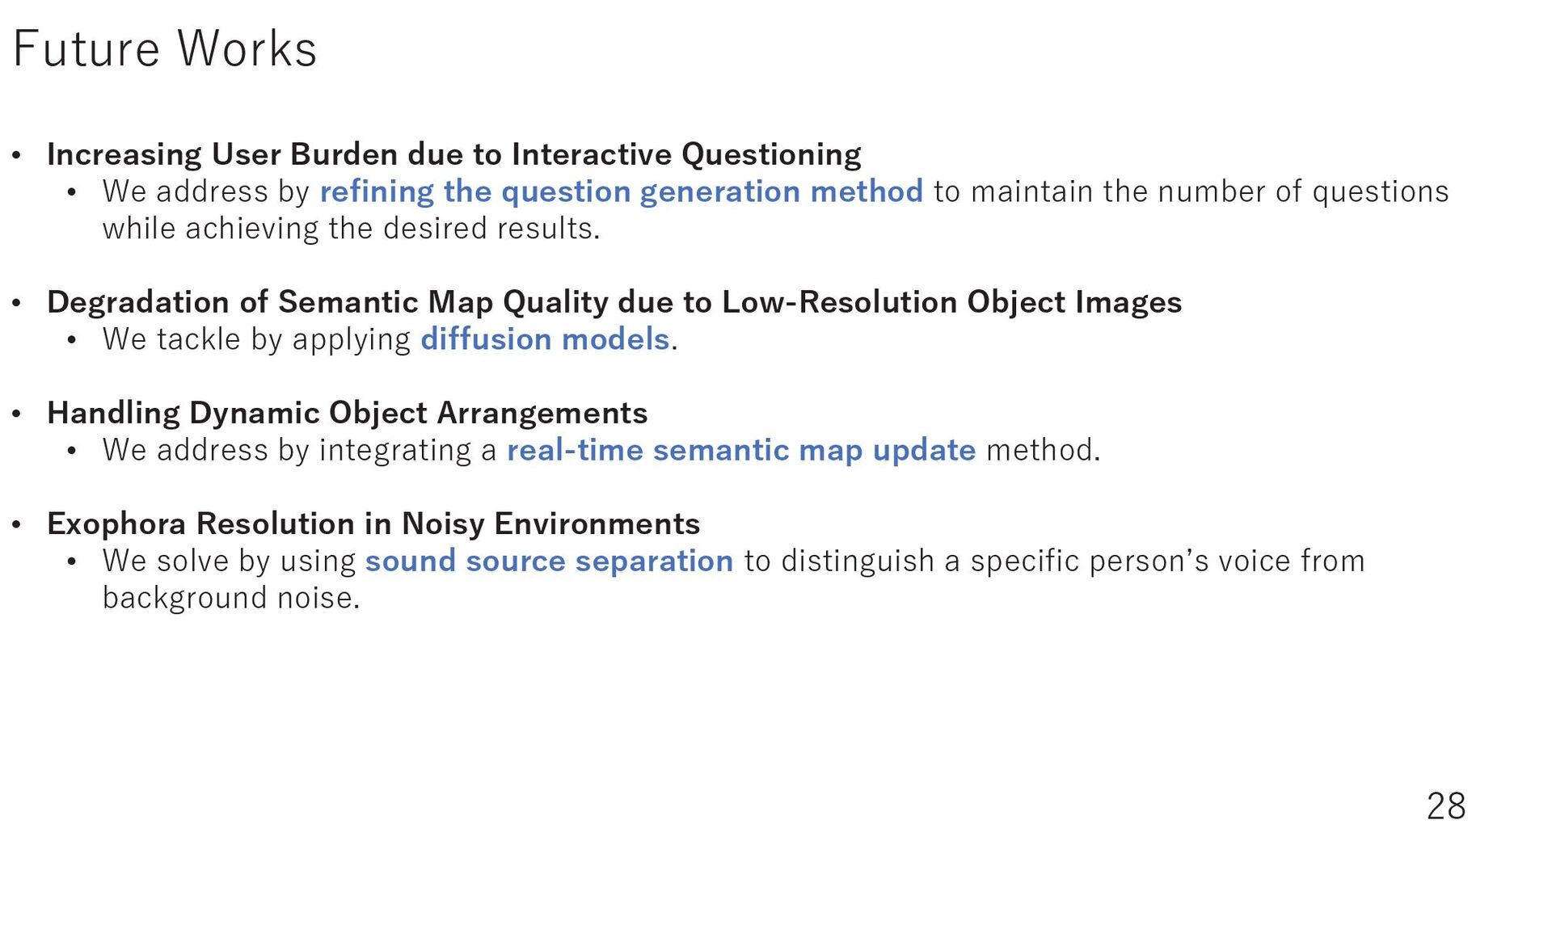
Task: Click the bullet before Handling Dynamic Object
Action: pyautogui.click(x=16, y=413)
